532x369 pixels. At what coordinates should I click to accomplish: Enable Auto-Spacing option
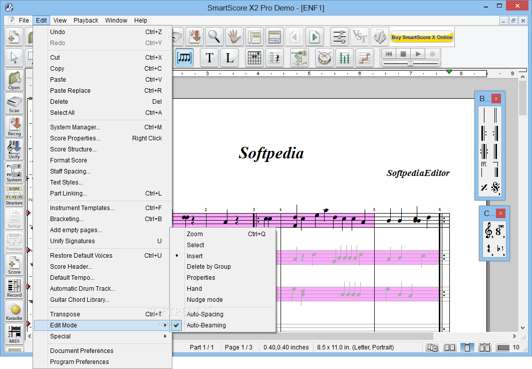click(x=205, y=314)
